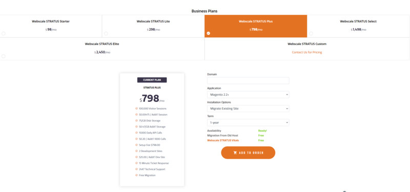Click the check icon beside 75/GB Disk Storage

136,121
